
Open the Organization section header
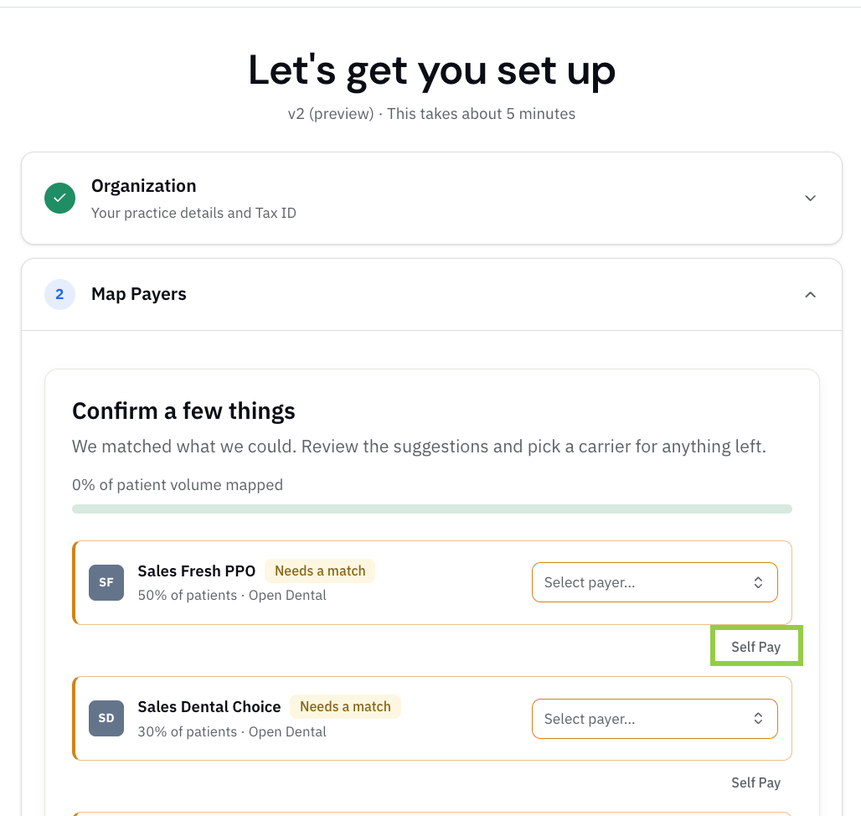431,199
